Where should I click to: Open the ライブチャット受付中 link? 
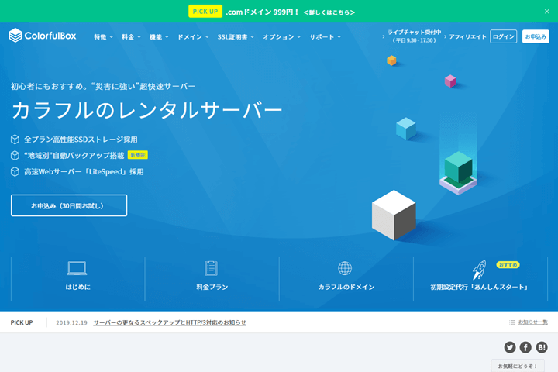tap(414, 36)
